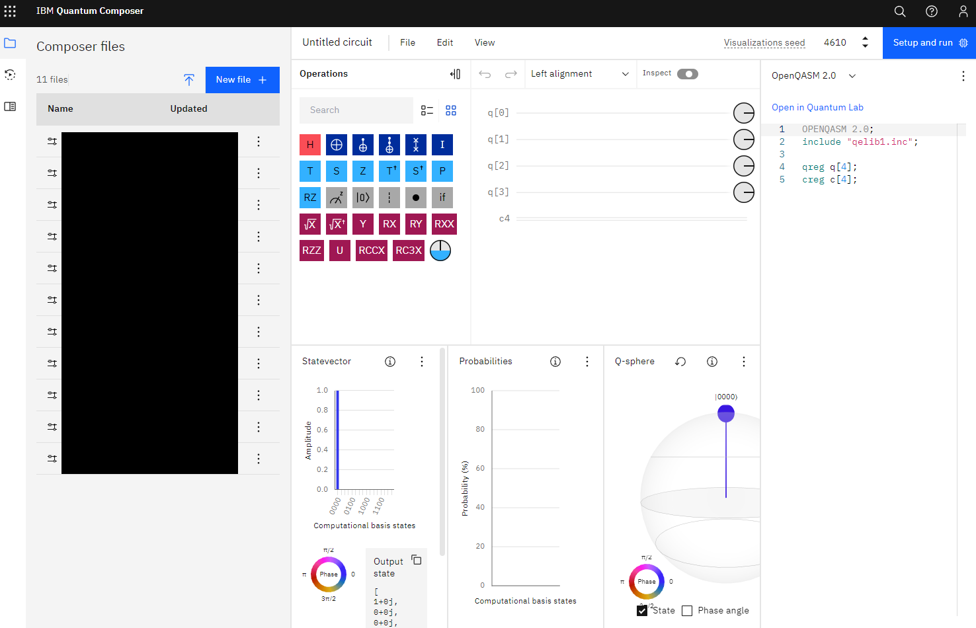Open the Edit menu
This screenshot has width=976, height=628.
click(445, 43)
